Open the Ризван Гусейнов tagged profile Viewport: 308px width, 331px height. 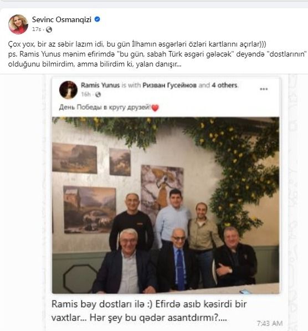(x=170, y=85)
